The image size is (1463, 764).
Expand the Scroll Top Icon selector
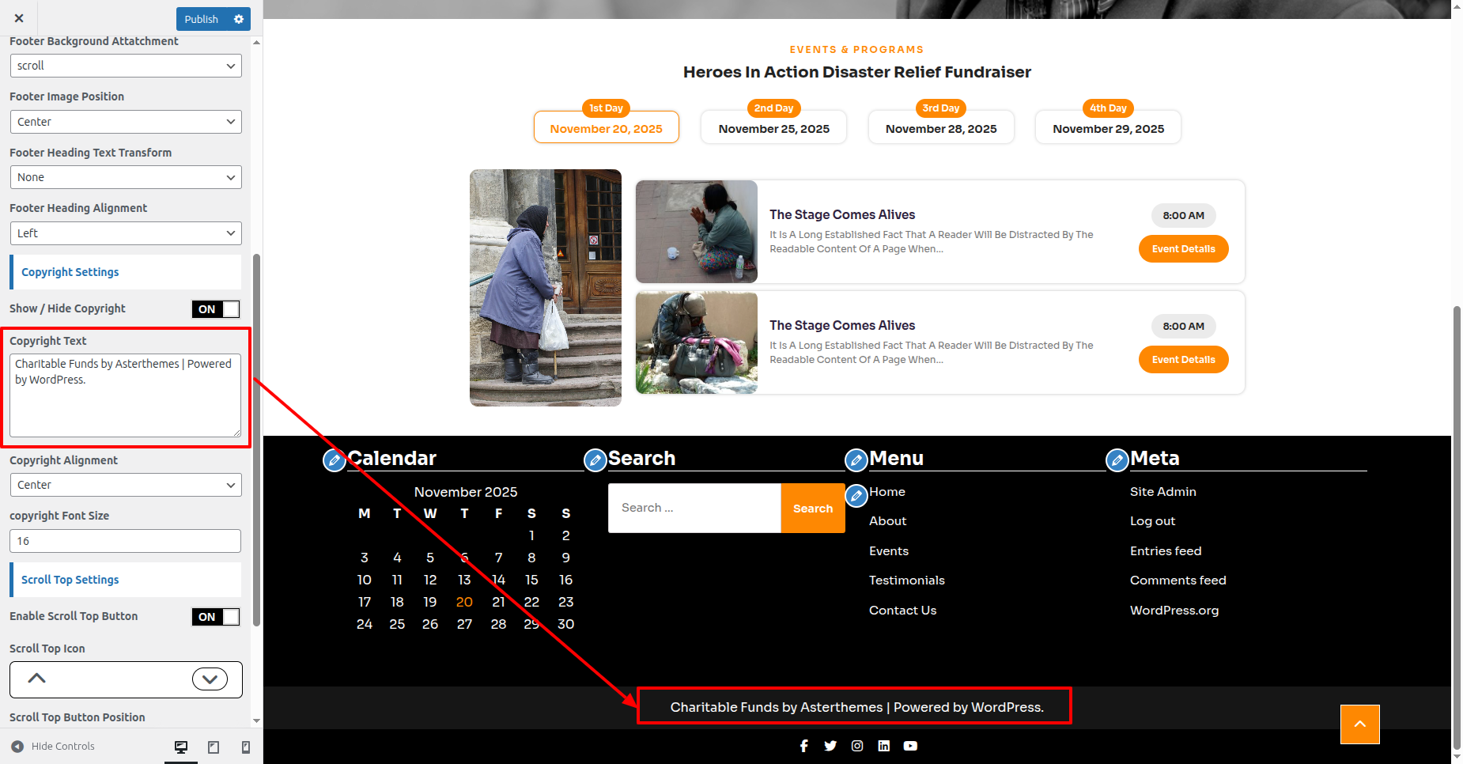click(210, 679)
